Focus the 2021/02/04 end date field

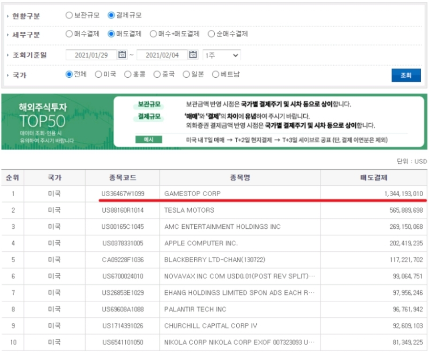[162, 55]
